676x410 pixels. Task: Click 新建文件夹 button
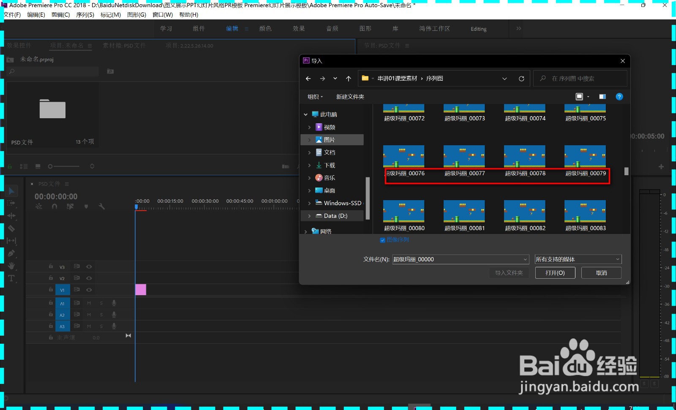coord(350,97)
